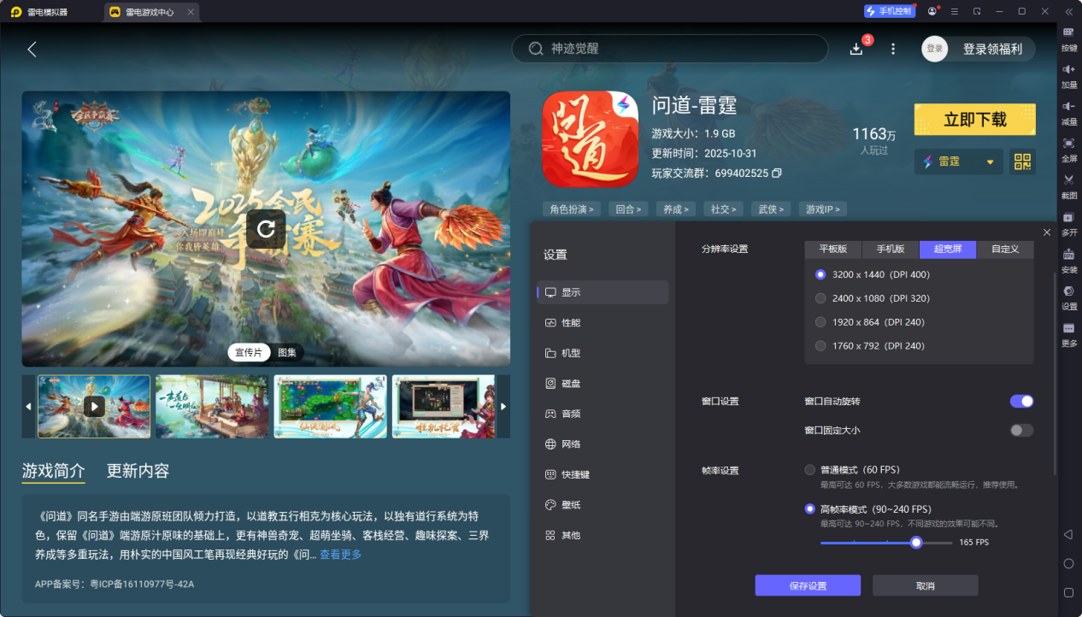Open the multi-instance (多开) manager icon

[x=1068, y=217]
